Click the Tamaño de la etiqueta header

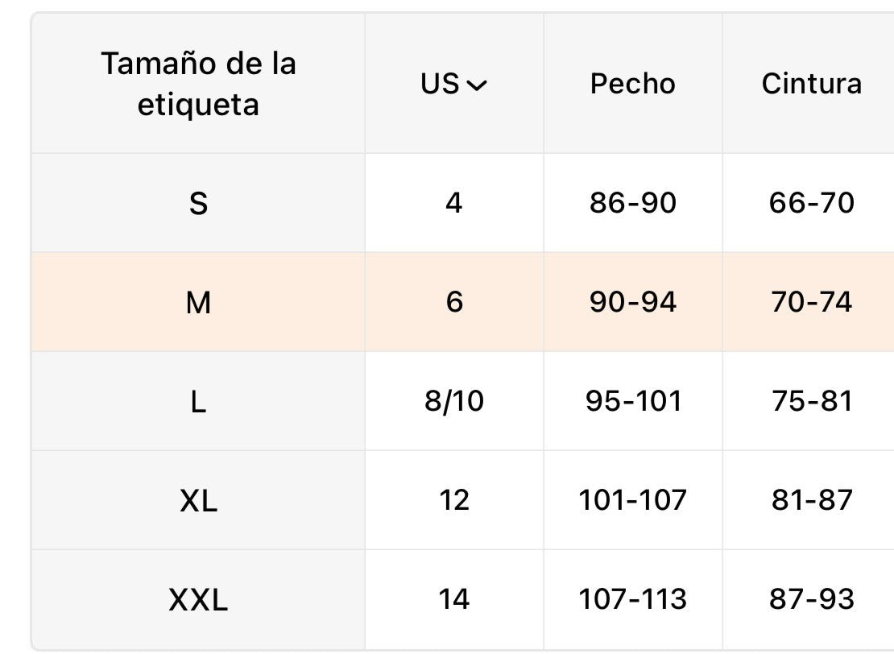pos(198,84)
